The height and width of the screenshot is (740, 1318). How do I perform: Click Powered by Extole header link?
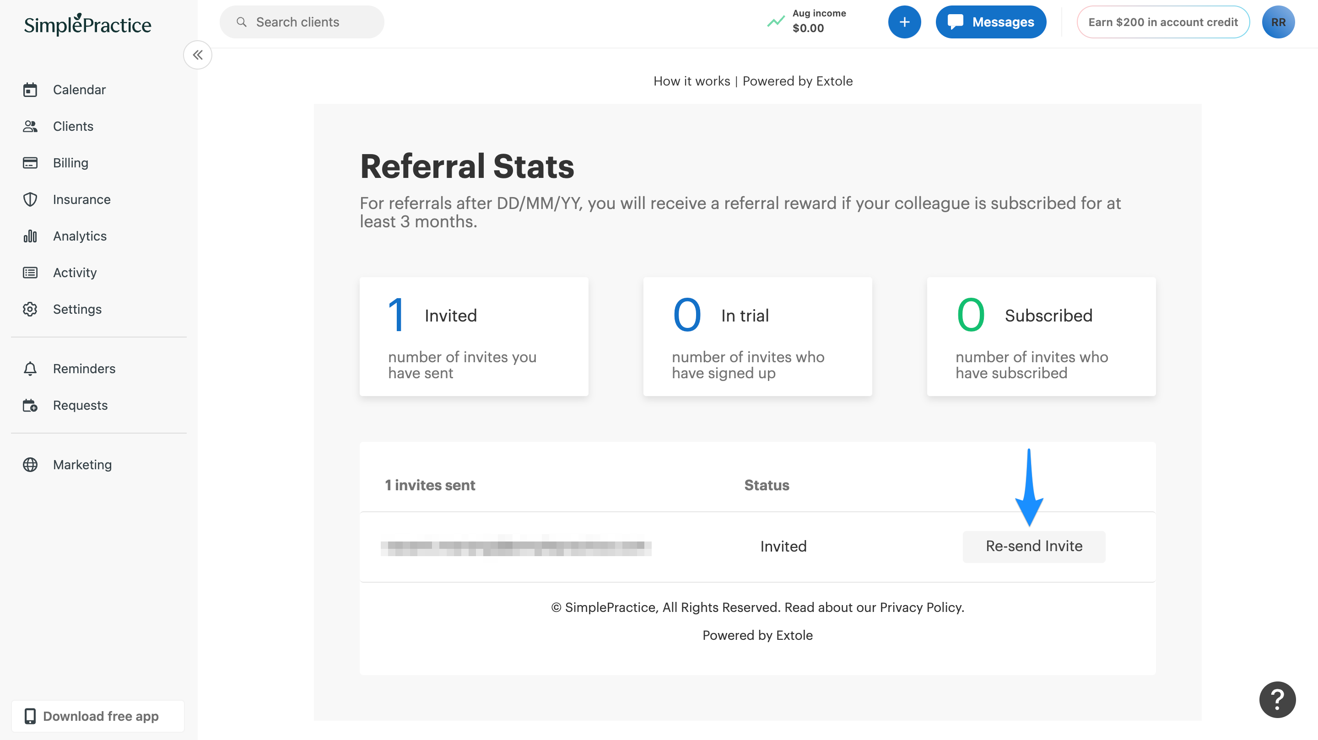798,81
